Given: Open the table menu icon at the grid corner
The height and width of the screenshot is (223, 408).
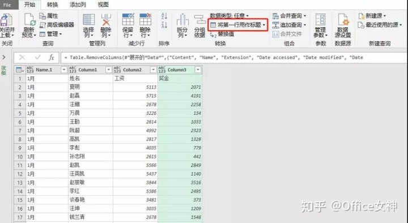Looking at the screenshot, I should point(20,70).
